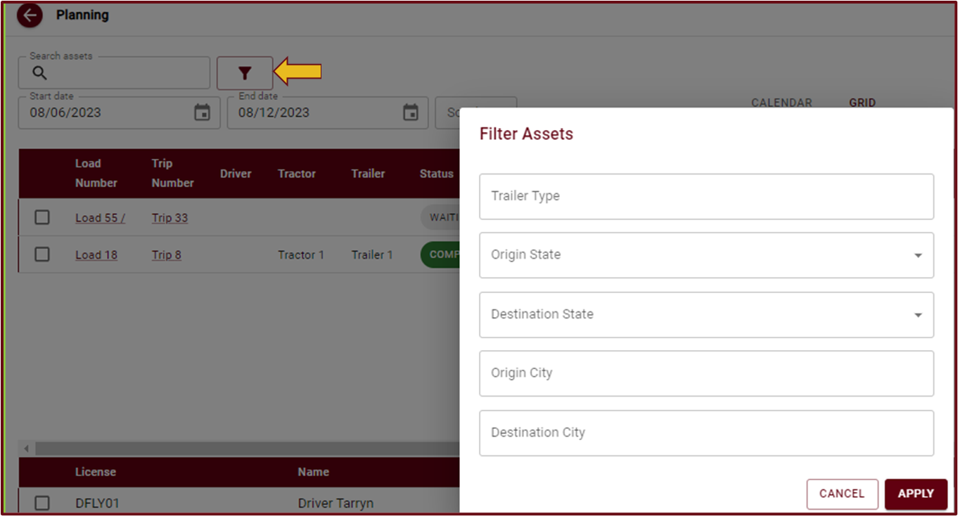Expand the Destination State dropdown
This screenshot has height=516, width=958.
pos(917,315)
